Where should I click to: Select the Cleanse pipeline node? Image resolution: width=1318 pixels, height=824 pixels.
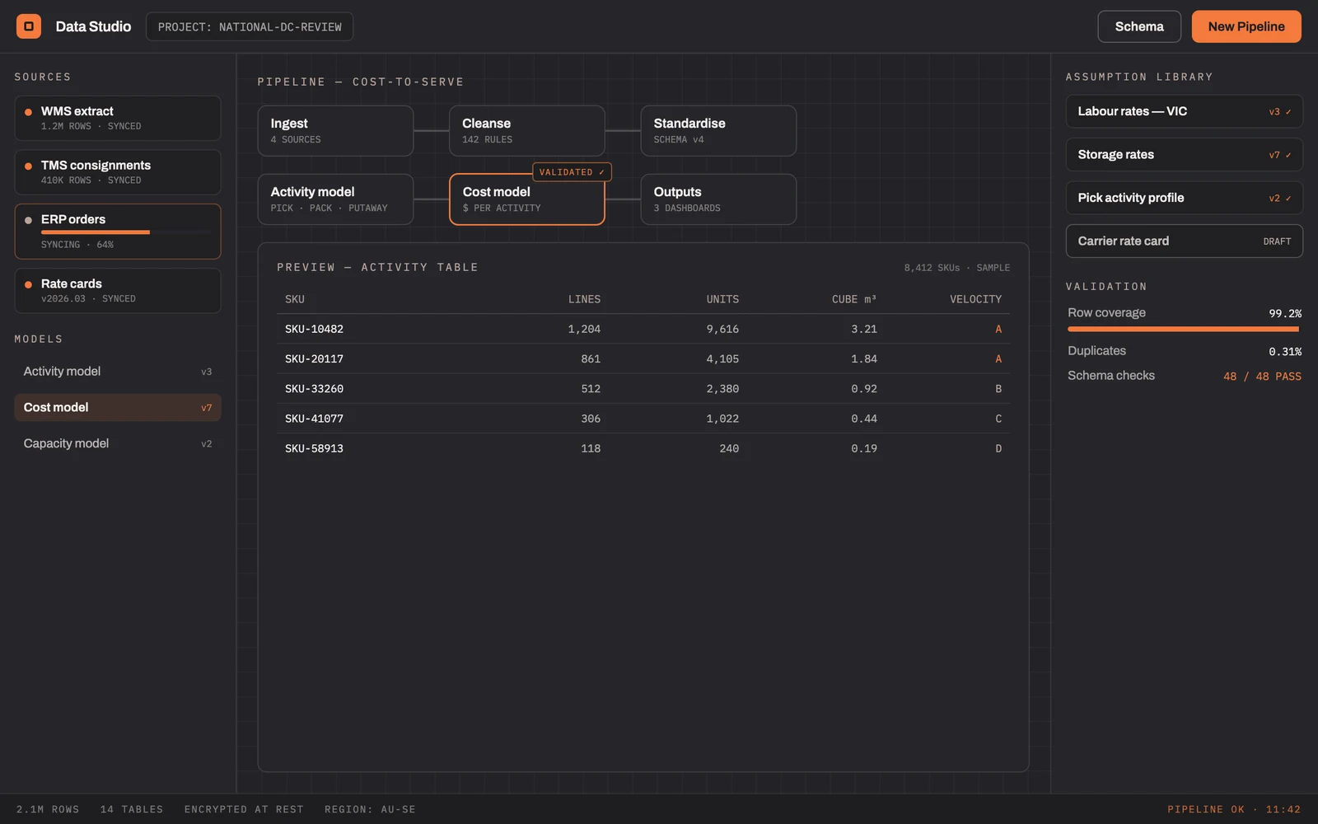tap(527, 130)
